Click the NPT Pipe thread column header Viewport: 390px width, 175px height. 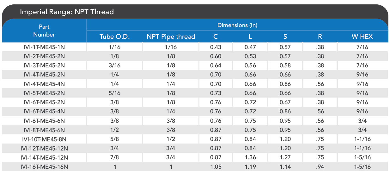(x=171, y=37)
